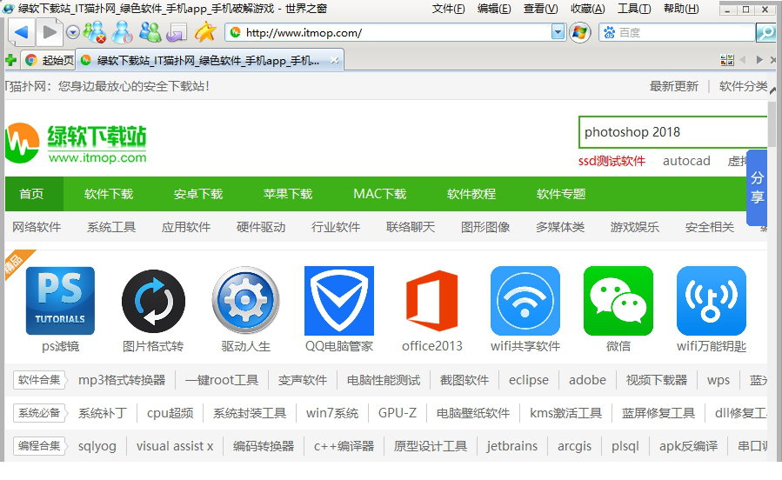This screenshot has width=782, height=480.
Task: Click the magnifier search button by Baidu box
Action: pyautogui.click(x=766, y=33)
